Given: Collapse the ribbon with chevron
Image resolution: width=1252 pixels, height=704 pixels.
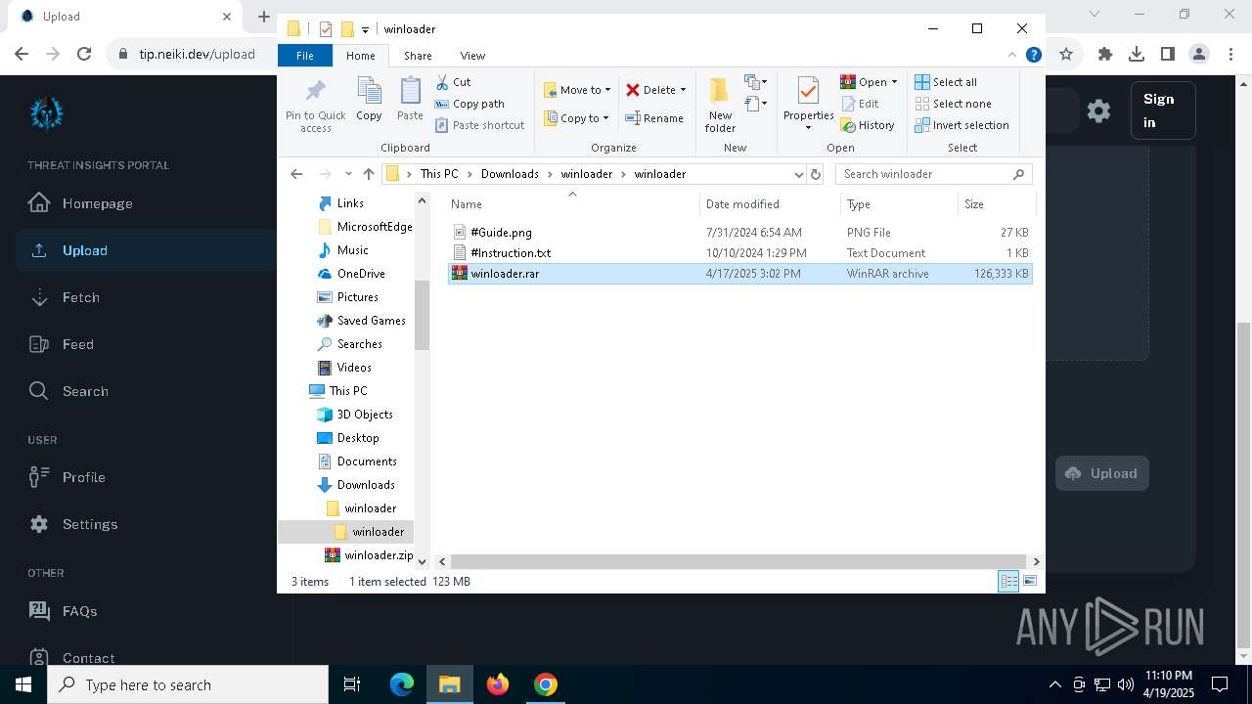Looking at the screenshot, I should tap(1012, 56).
